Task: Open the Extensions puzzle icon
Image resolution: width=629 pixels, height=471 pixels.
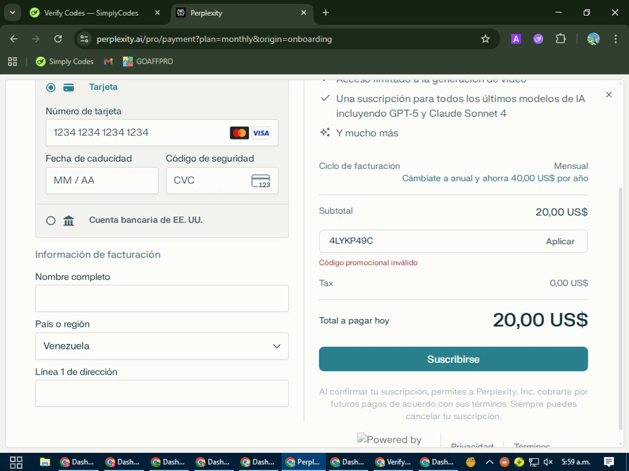Action: coord(561,39)
